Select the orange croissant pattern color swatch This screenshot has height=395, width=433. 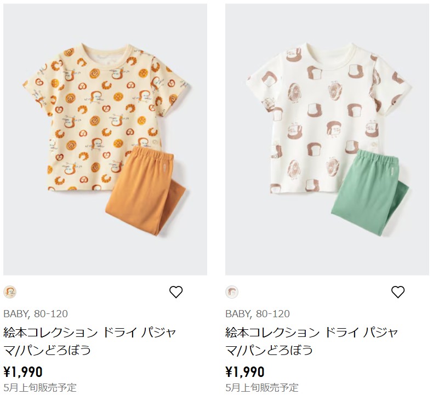click(10, 292)
